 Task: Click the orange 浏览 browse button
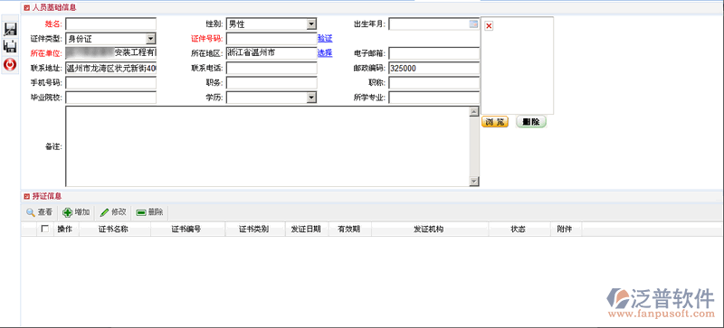click(495, 122)
